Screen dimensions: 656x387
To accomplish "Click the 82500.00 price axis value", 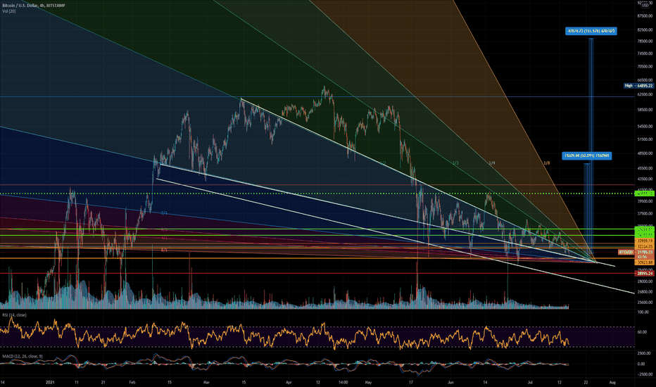I will pos(645,30).
